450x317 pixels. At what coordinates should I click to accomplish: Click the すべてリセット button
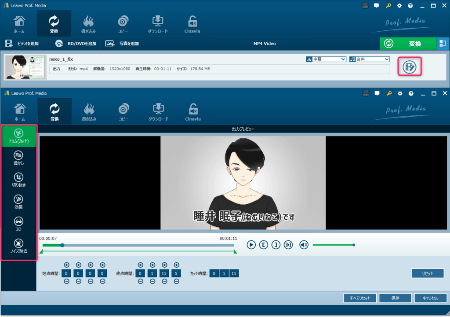pos(360,298)
